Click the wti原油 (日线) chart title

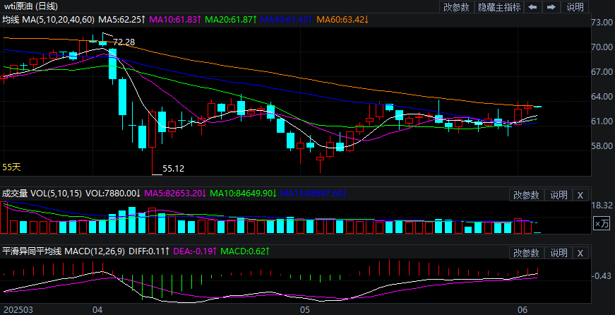(30, 6)
